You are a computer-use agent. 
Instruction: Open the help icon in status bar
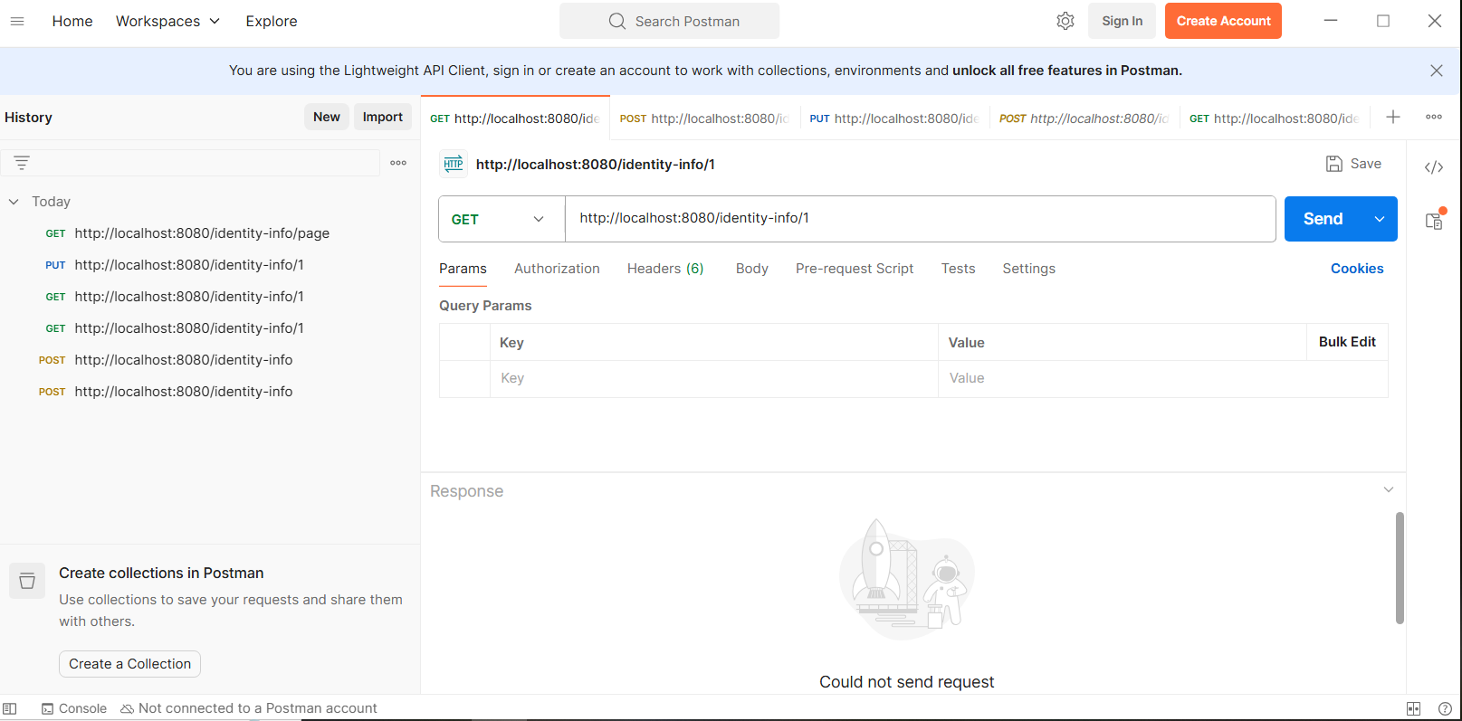1445,708
